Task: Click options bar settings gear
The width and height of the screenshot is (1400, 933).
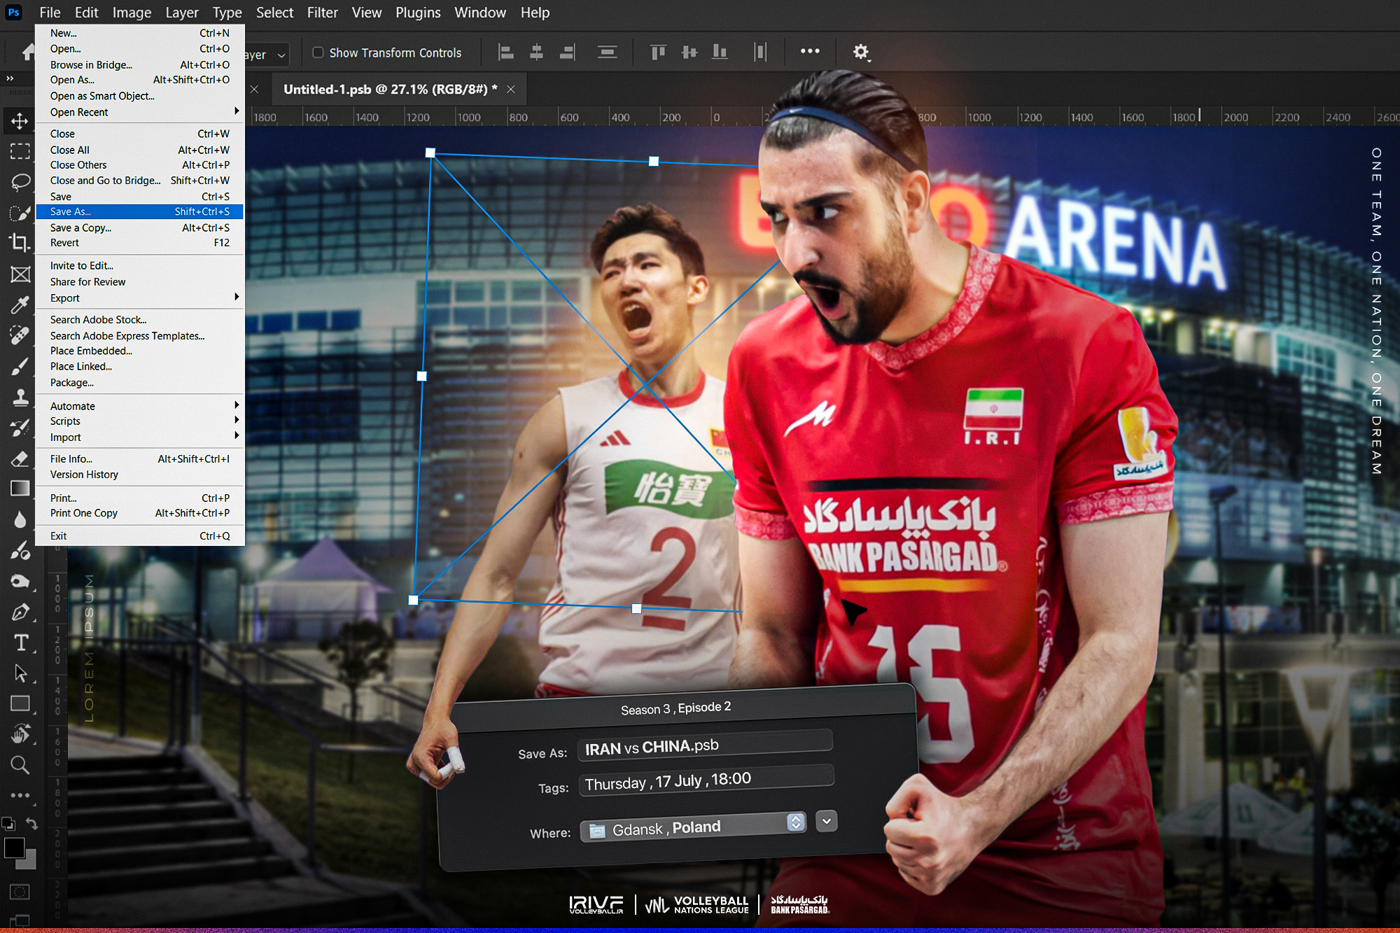Action: pos(860,52)
